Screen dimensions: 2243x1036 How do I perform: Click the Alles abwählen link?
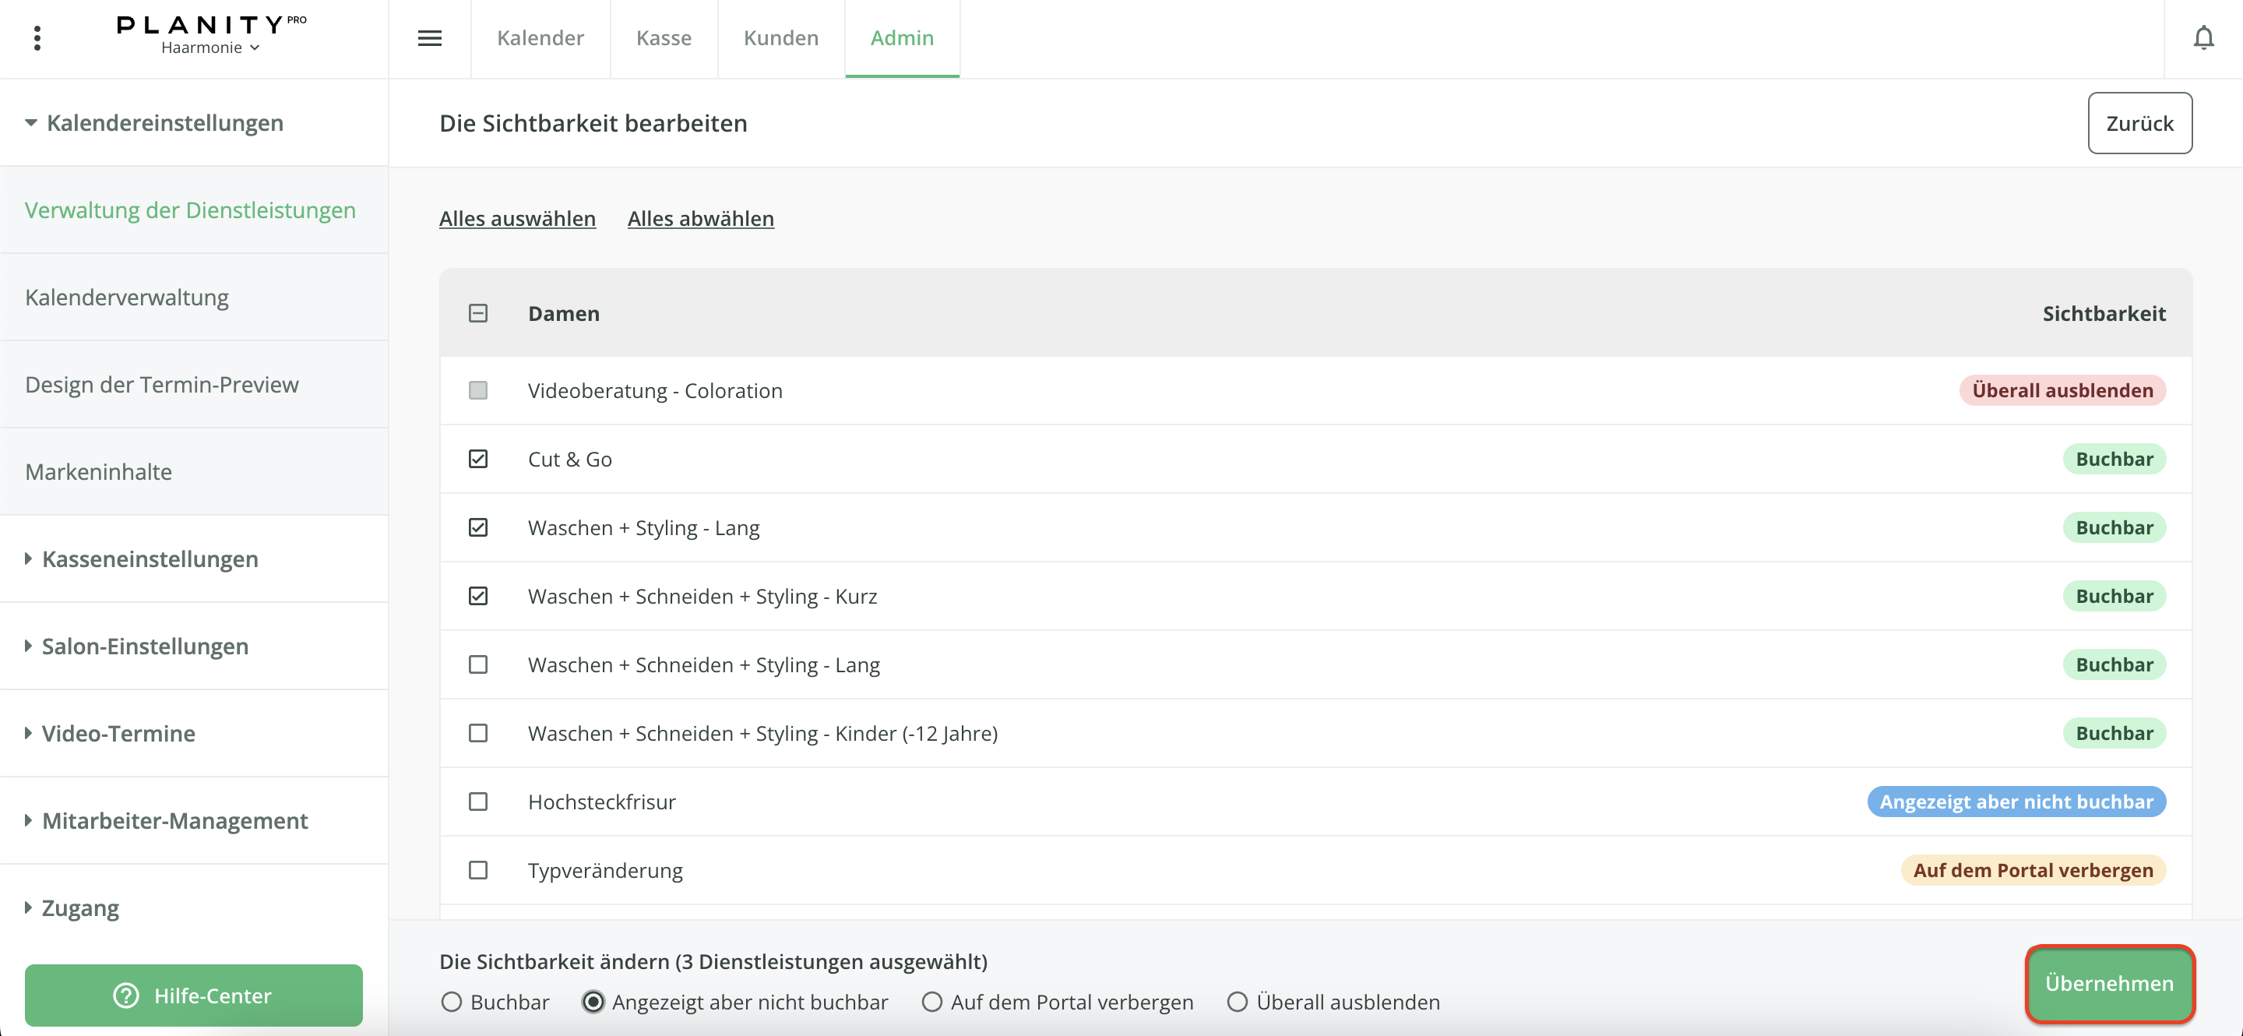pyautogui.click(x=700, y=219)
